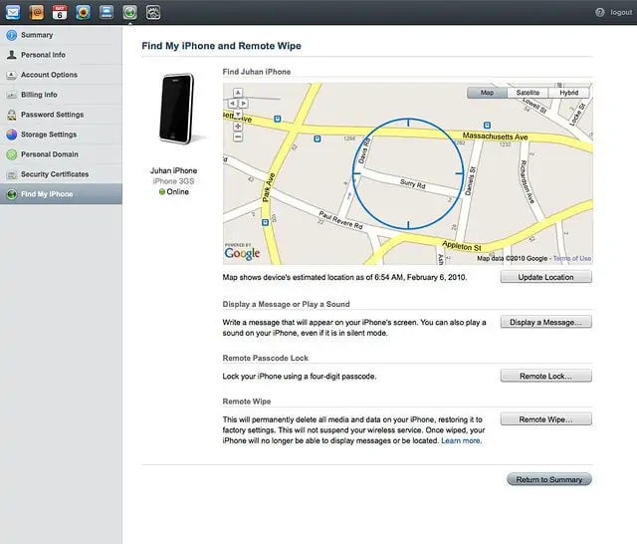Open the map Terms of Use link
This screenshot has height=544, width=637.
tap(572, 258)
